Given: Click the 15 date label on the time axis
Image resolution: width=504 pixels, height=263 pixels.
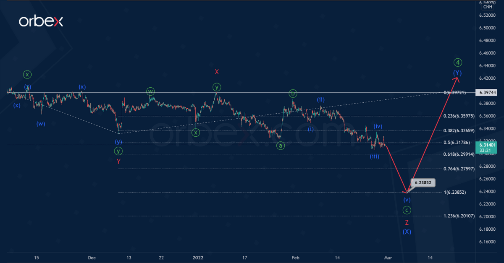Looking at the screenshot, I should [x=37, y=257].
